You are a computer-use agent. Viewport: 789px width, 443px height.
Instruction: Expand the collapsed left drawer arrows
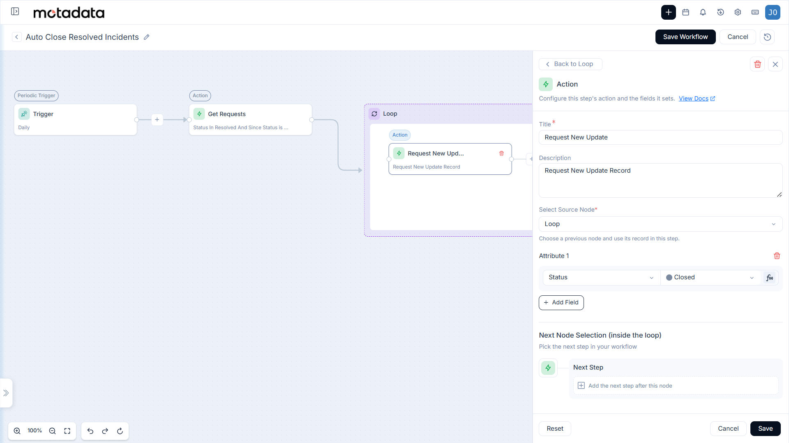(x=6, y=393)
